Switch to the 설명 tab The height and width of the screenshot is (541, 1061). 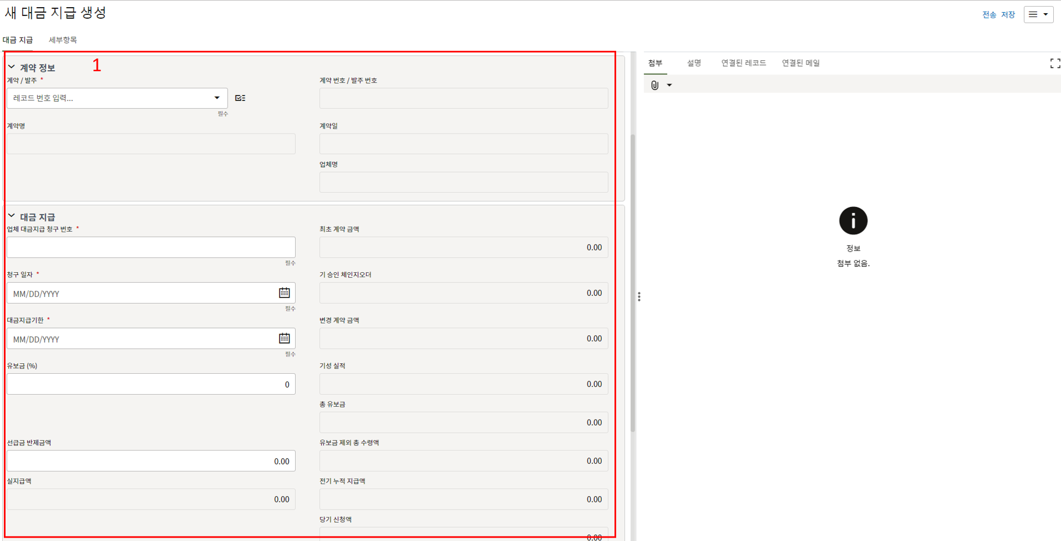(x=694, y=63)
